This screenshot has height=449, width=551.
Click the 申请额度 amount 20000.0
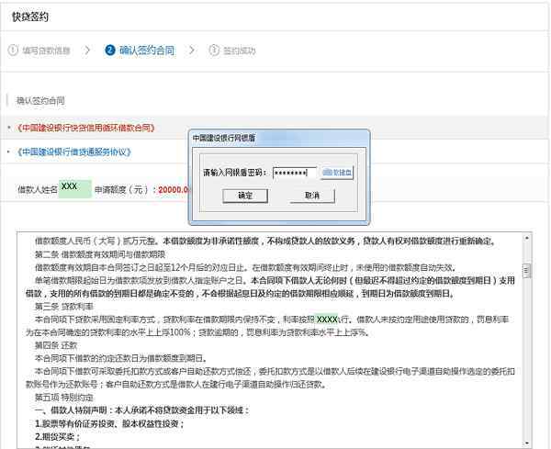[174, 190]
